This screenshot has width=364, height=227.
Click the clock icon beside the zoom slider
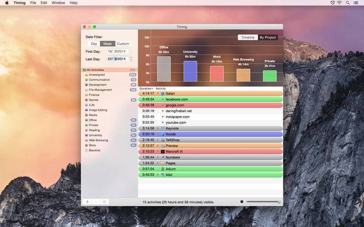242,202
